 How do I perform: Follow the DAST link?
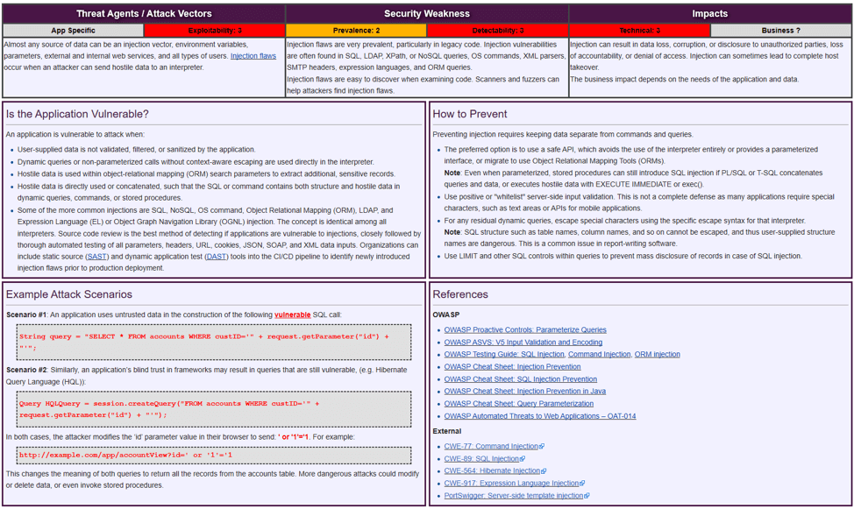[x=217, y=257]
